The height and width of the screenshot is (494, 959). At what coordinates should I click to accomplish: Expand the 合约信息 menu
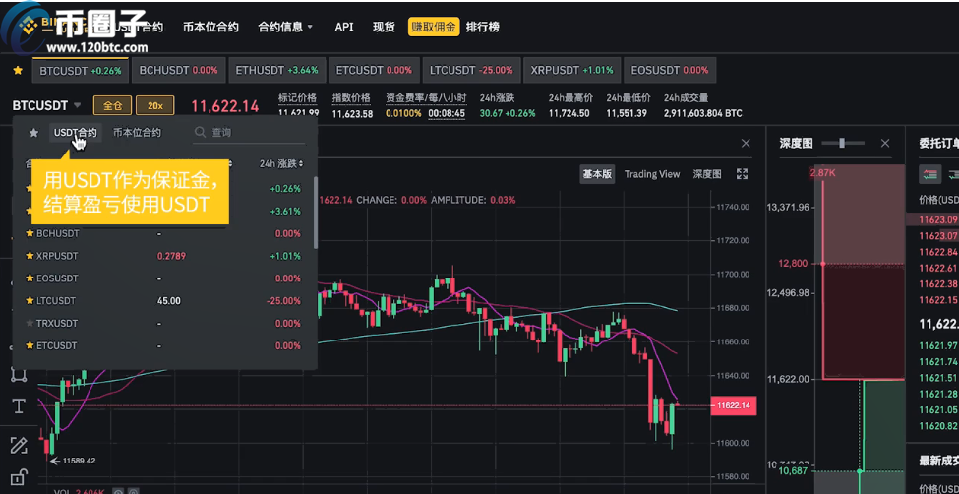click(x=285, y=27)
